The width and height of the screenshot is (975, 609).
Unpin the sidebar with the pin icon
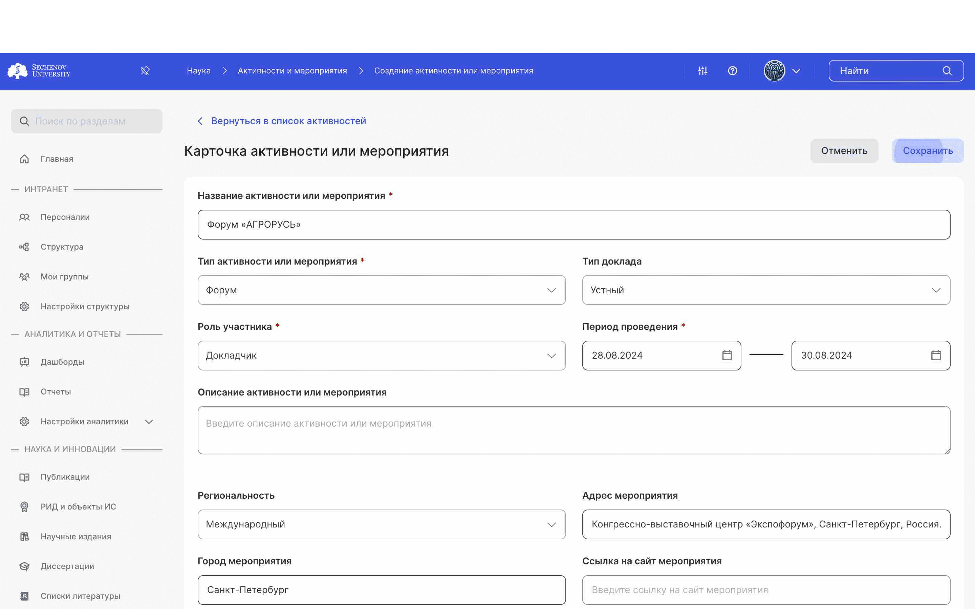click(145, 71)
